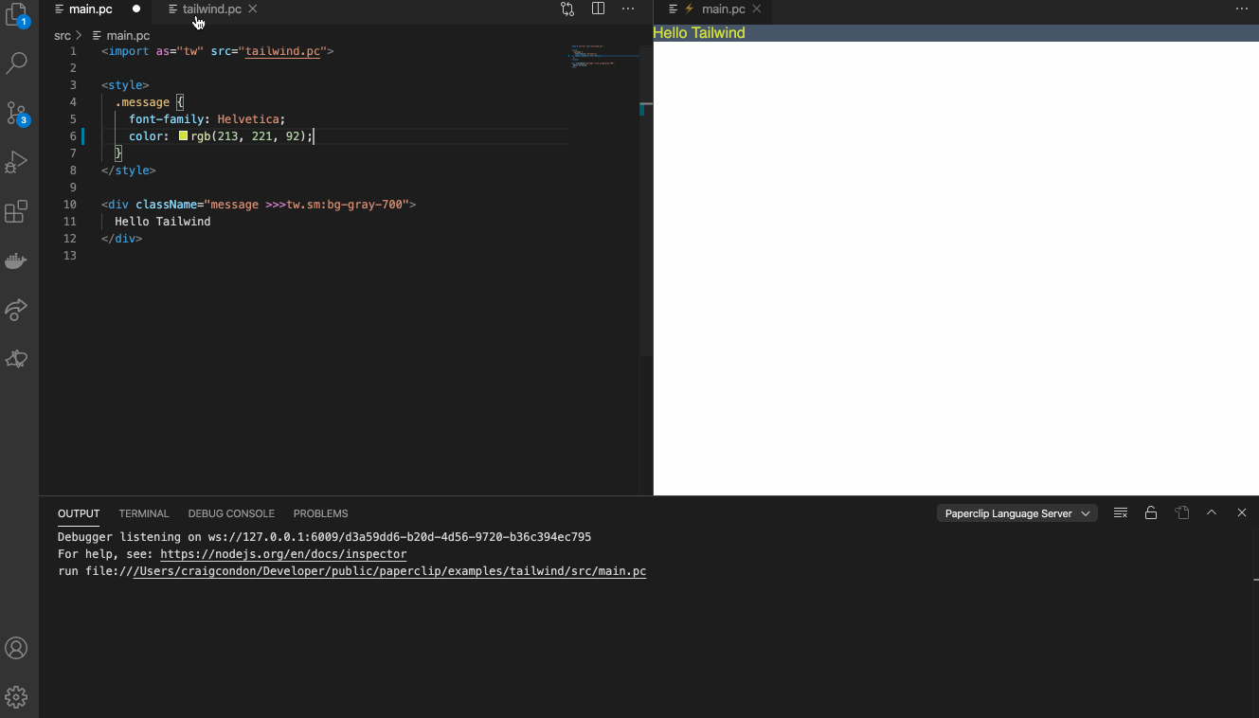Screen dimensions: 1259x718
Task: Toggle maximize of the bottom panel
Action: click(1212, 512)
